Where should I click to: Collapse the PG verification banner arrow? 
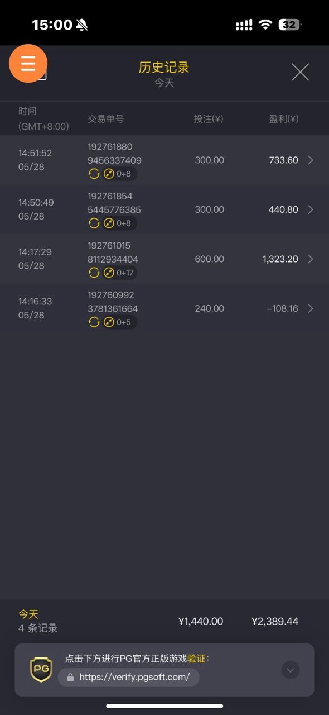tap(290, 670)
